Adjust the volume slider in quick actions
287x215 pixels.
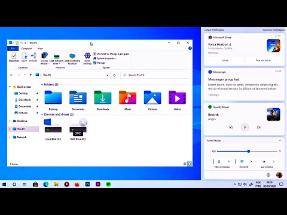point(247,151)
